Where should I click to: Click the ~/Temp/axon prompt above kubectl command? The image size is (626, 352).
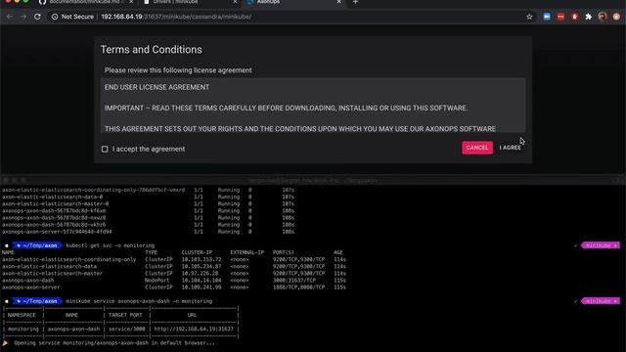tap(37, 245)
